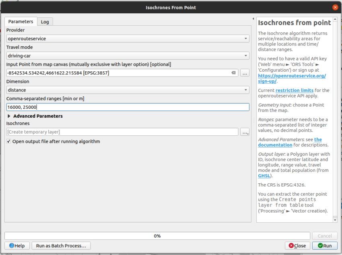
Task: Open the Provider dropdown
Action: point(128,39)
